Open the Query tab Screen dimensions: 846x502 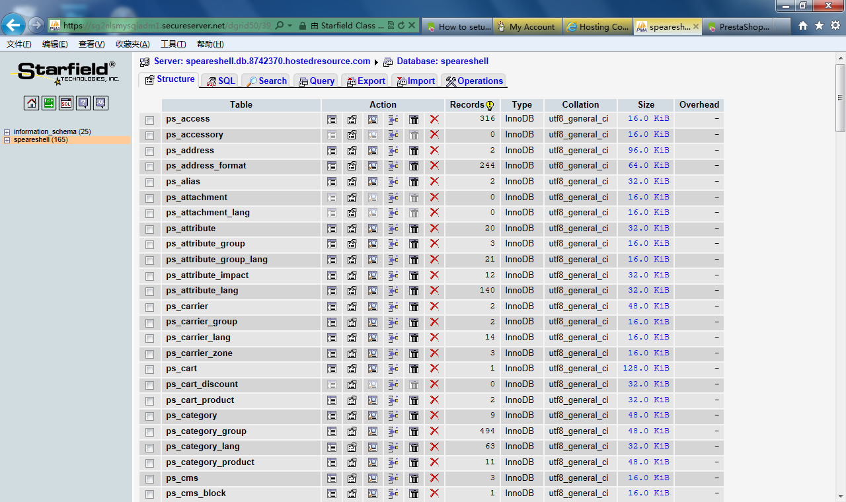click(316, 81)
